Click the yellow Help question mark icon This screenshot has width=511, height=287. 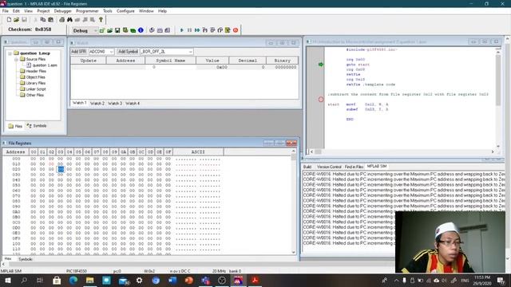tap(101, 20)
